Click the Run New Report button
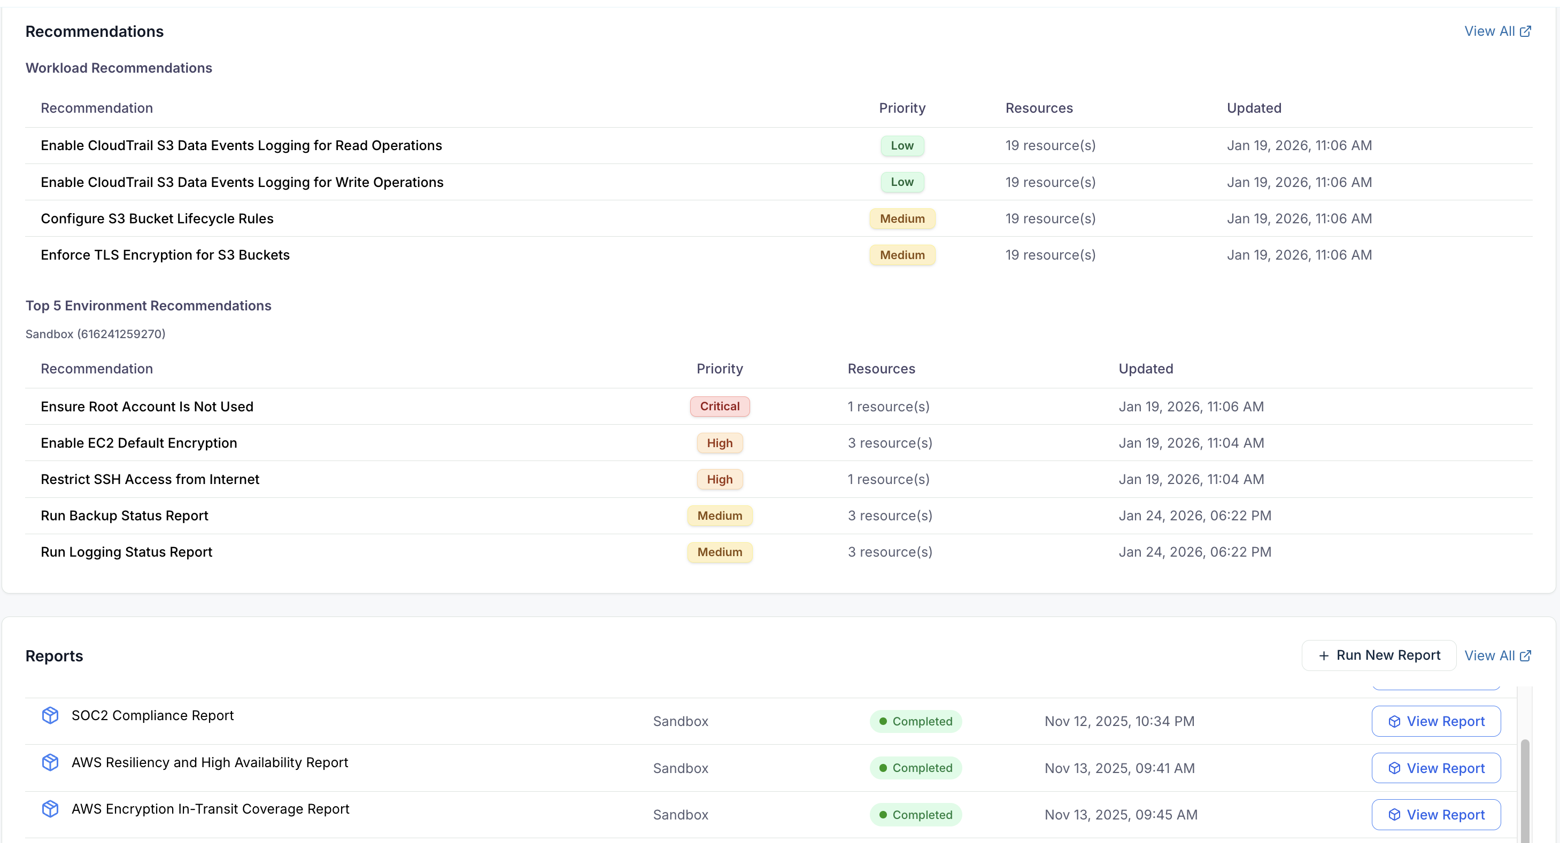 pyautogui.click(x=1378, y=655)
